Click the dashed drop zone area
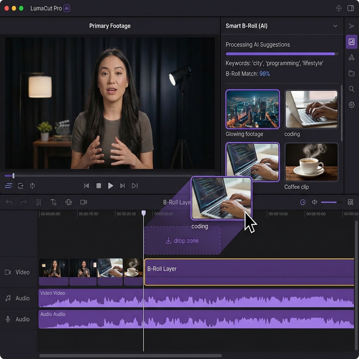 (x=182, y=241)
